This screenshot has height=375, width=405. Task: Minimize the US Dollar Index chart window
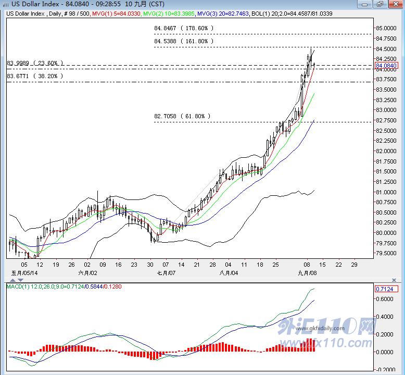[x=365, y=4]
